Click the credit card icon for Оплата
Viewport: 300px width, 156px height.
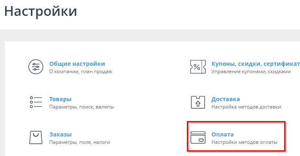point(198,137)
